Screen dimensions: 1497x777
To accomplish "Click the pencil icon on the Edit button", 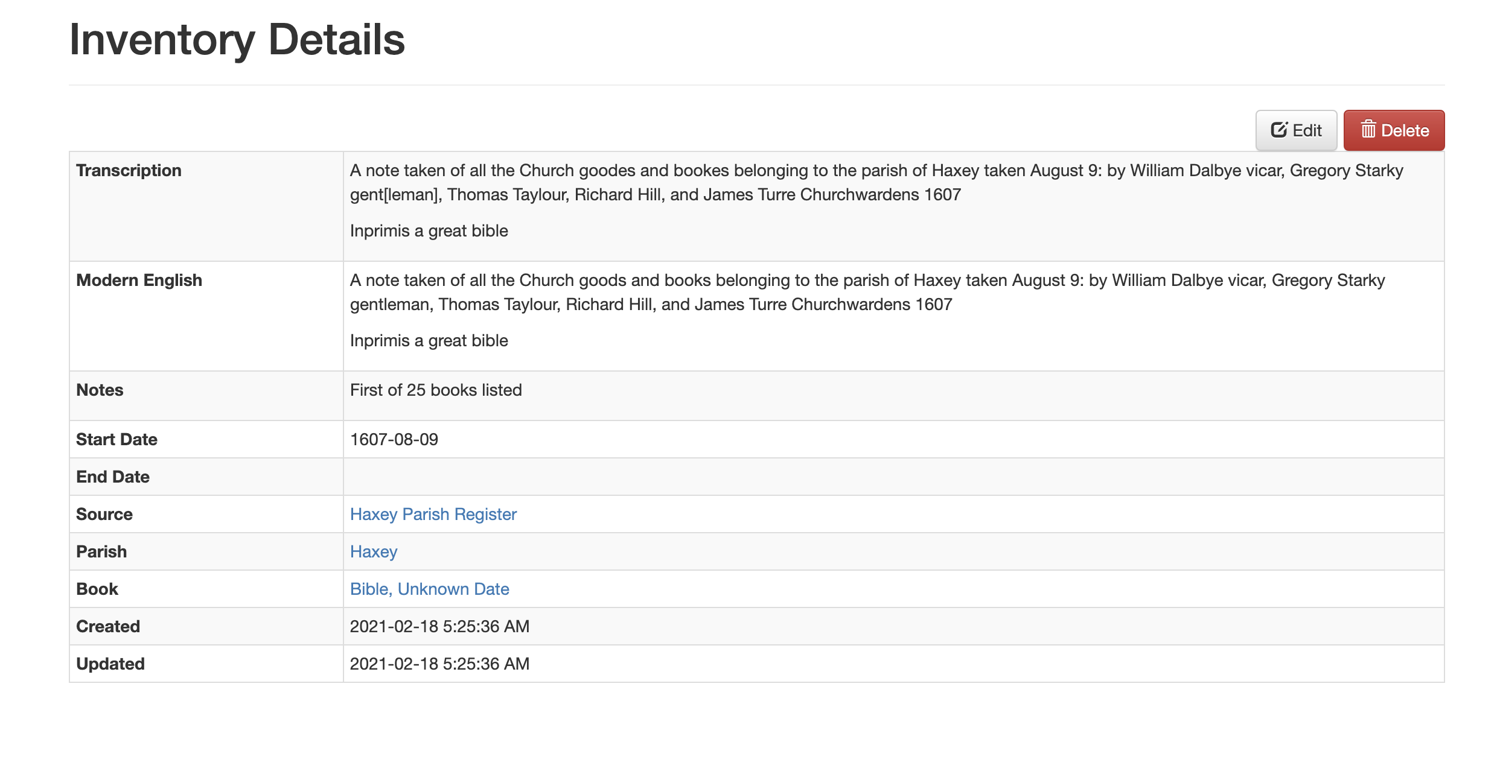I will click(x=1278, y=130).
